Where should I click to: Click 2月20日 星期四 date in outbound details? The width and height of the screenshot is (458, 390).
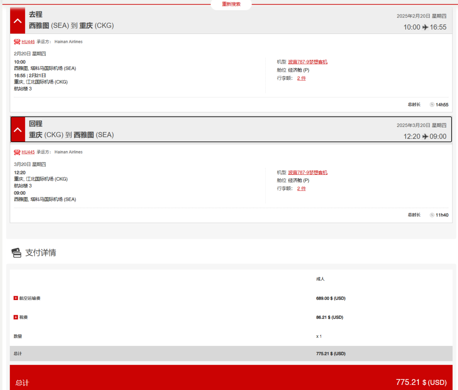(30, 53)
